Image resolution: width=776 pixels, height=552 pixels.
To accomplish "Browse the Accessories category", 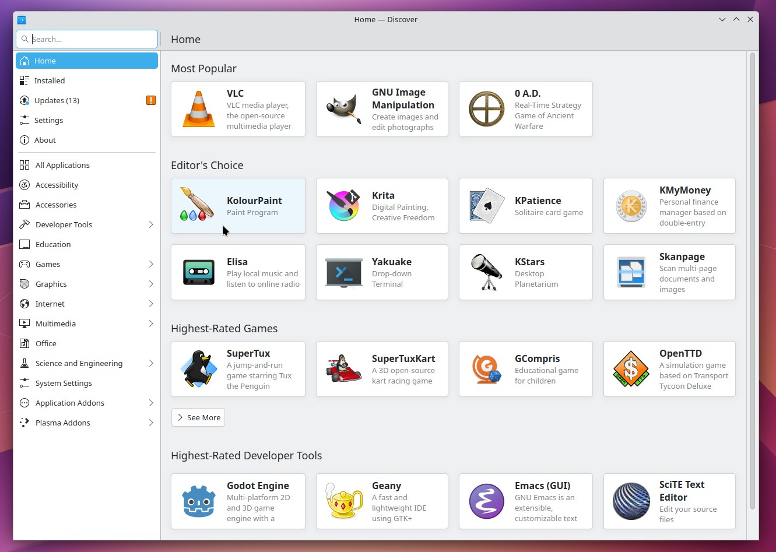I will (87, 205).
